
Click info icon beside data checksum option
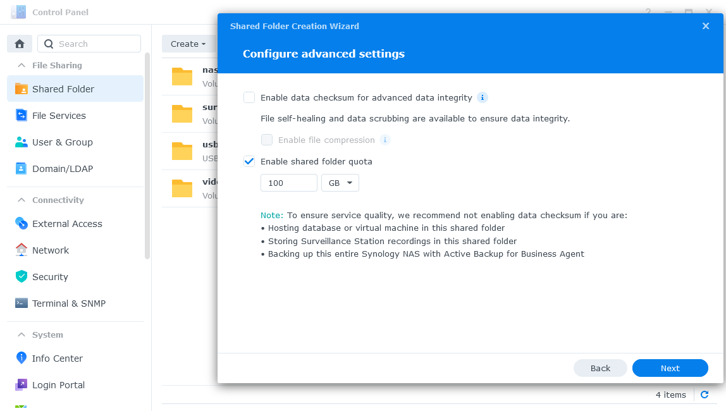coord(483,97)
